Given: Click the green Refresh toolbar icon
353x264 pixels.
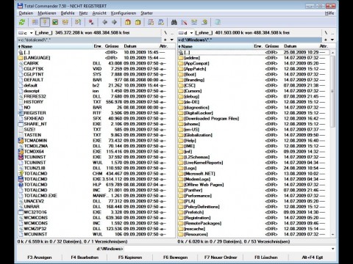Looking at the screenshot, I should click(x=22, y=23).
